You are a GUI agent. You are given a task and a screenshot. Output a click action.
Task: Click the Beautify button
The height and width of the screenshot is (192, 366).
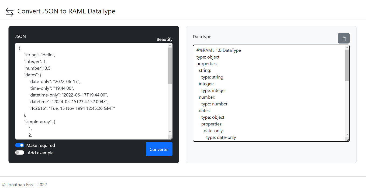click(x=164, y=39)
